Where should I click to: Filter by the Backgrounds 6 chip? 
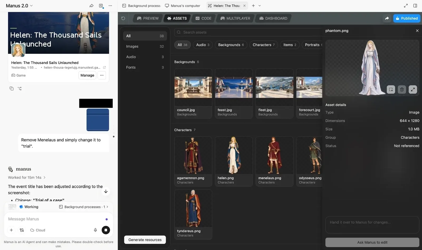pos(231,45)
